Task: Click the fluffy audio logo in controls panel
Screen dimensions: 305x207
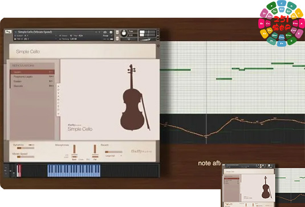Action: coord(141,151)
